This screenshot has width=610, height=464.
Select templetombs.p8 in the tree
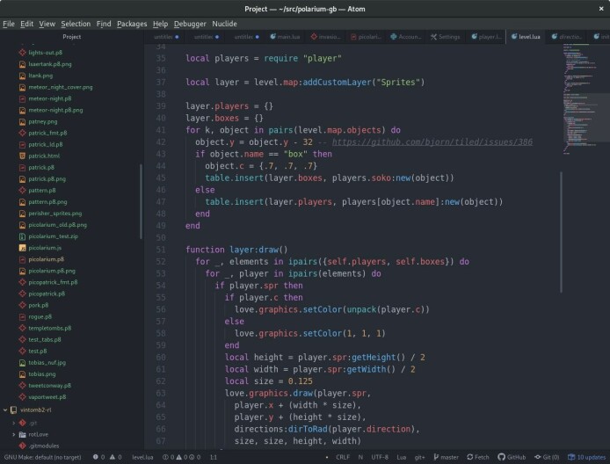point(50,329)
